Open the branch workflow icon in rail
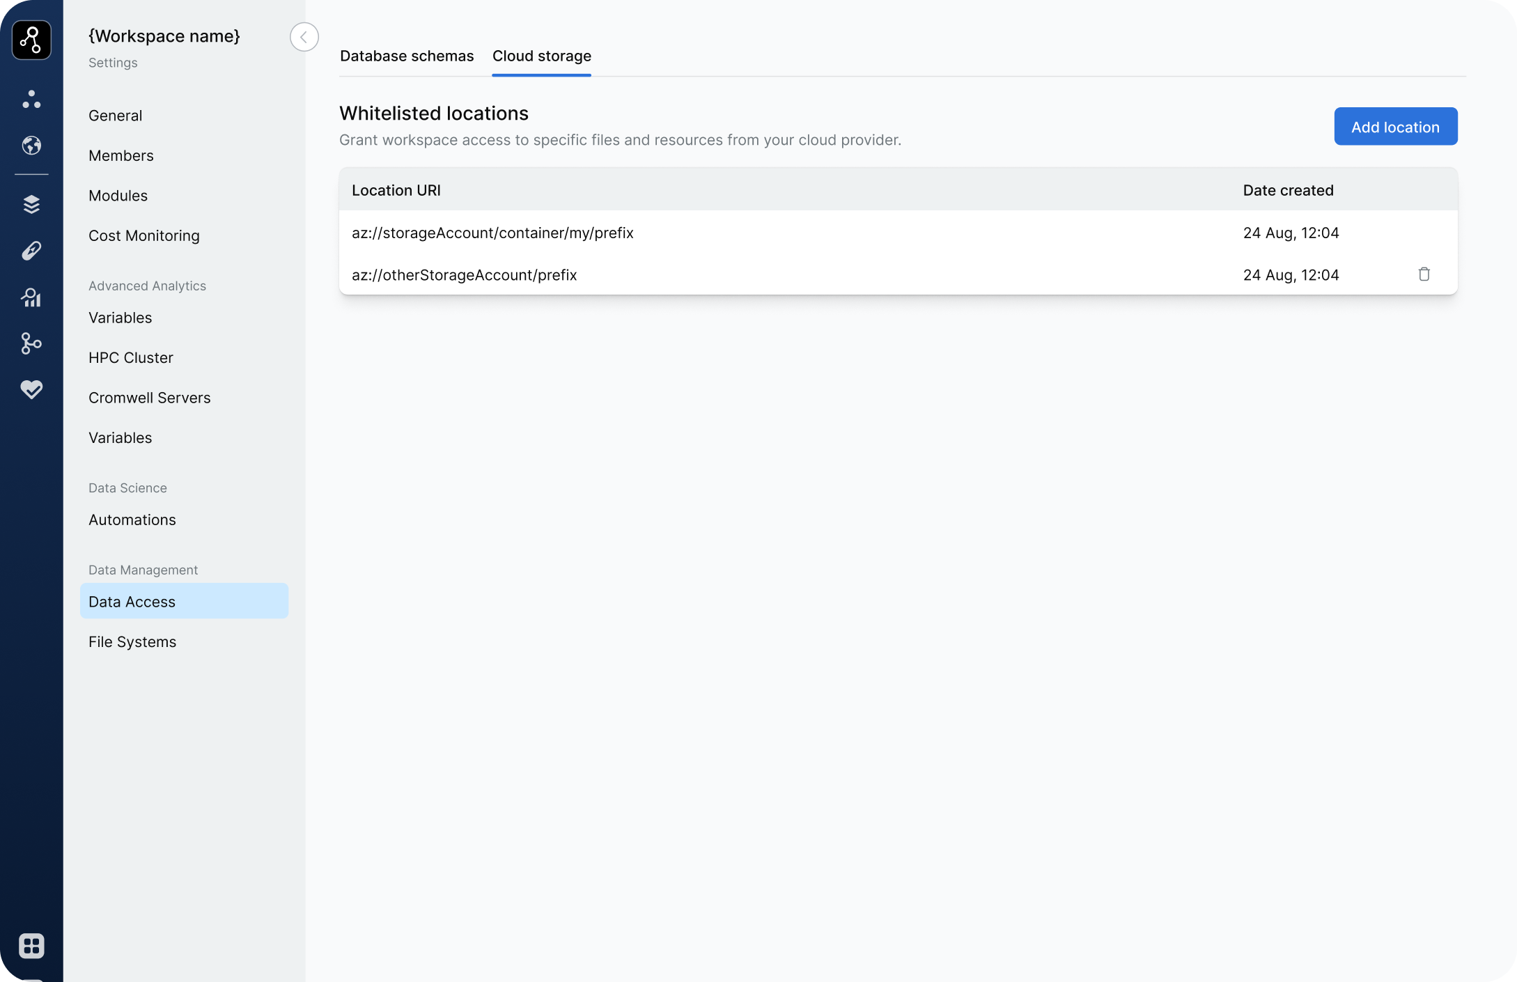 coord(31,343)
